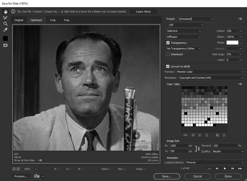Open the Looping Options dropdown

click(x=215, y=162)
